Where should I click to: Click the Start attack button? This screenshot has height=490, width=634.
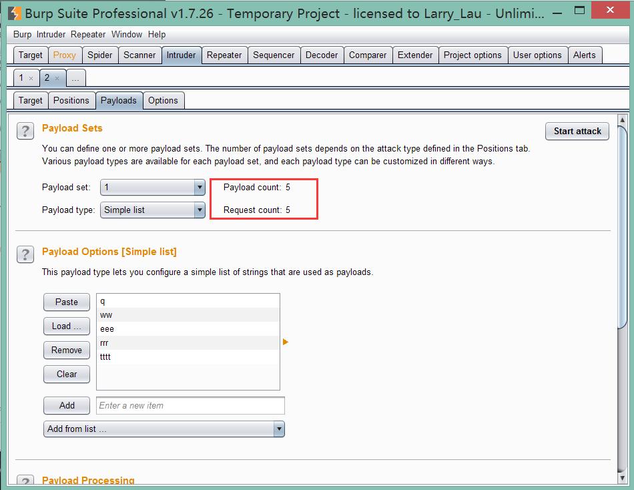coord(577,131)
